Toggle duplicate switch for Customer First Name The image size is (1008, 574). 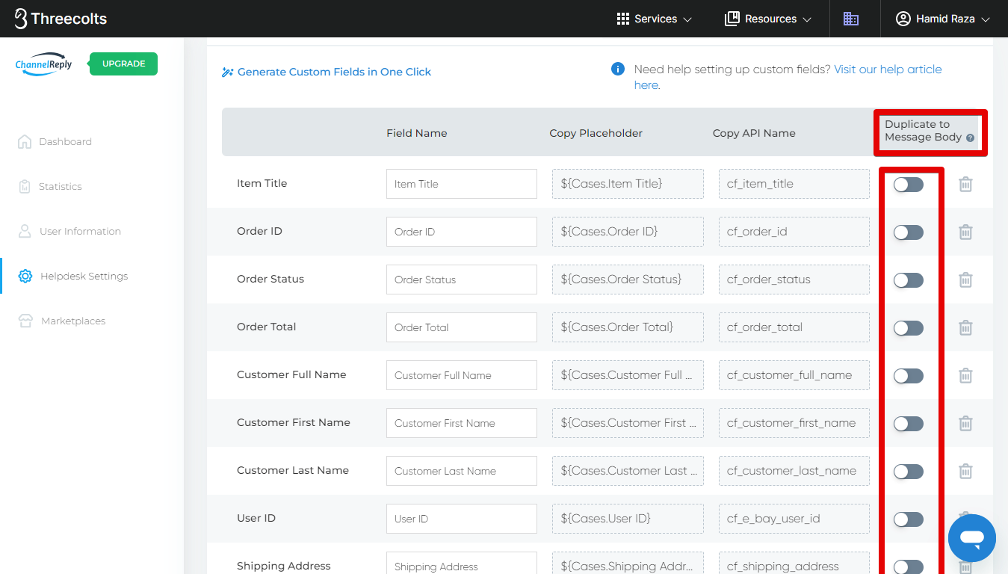click(909, 424)
